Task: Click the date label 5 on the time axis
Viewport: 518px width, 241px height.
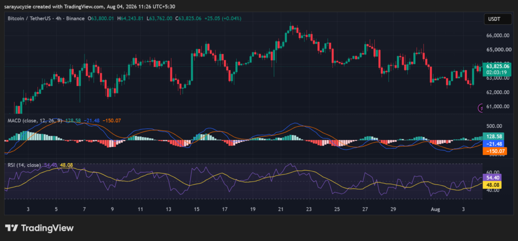Action: point(57,209)
